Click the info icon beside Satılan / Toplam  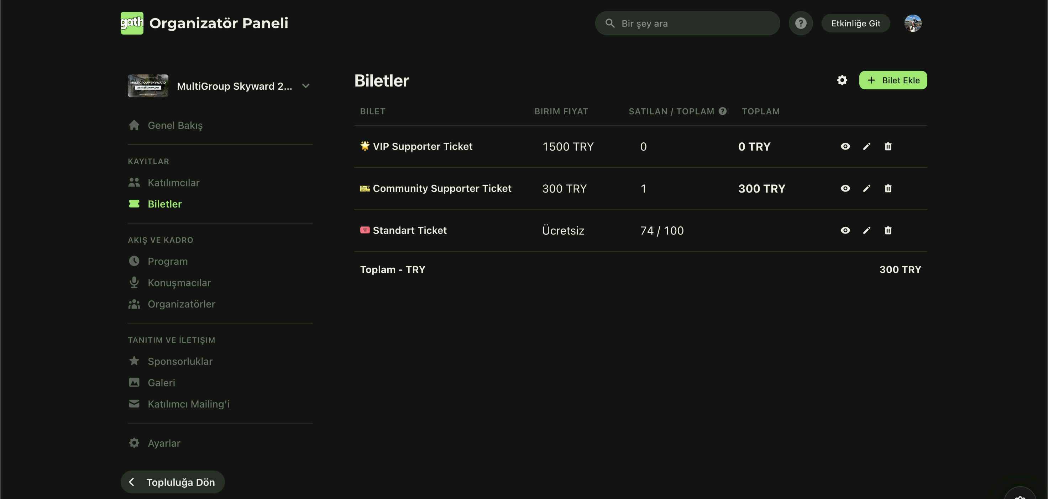[723, 111]
